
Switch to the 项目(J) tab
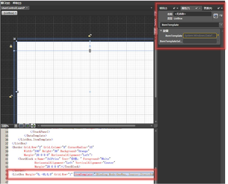click(163, 8)
